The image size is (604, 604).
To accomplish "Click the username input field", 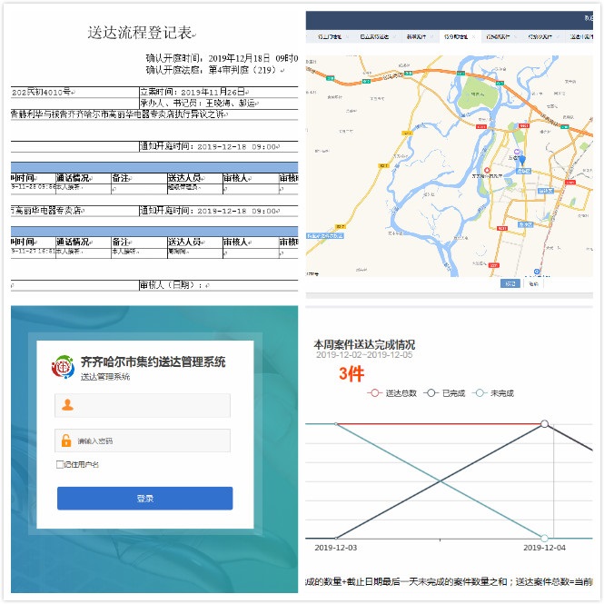I will (x=143, y=405).
